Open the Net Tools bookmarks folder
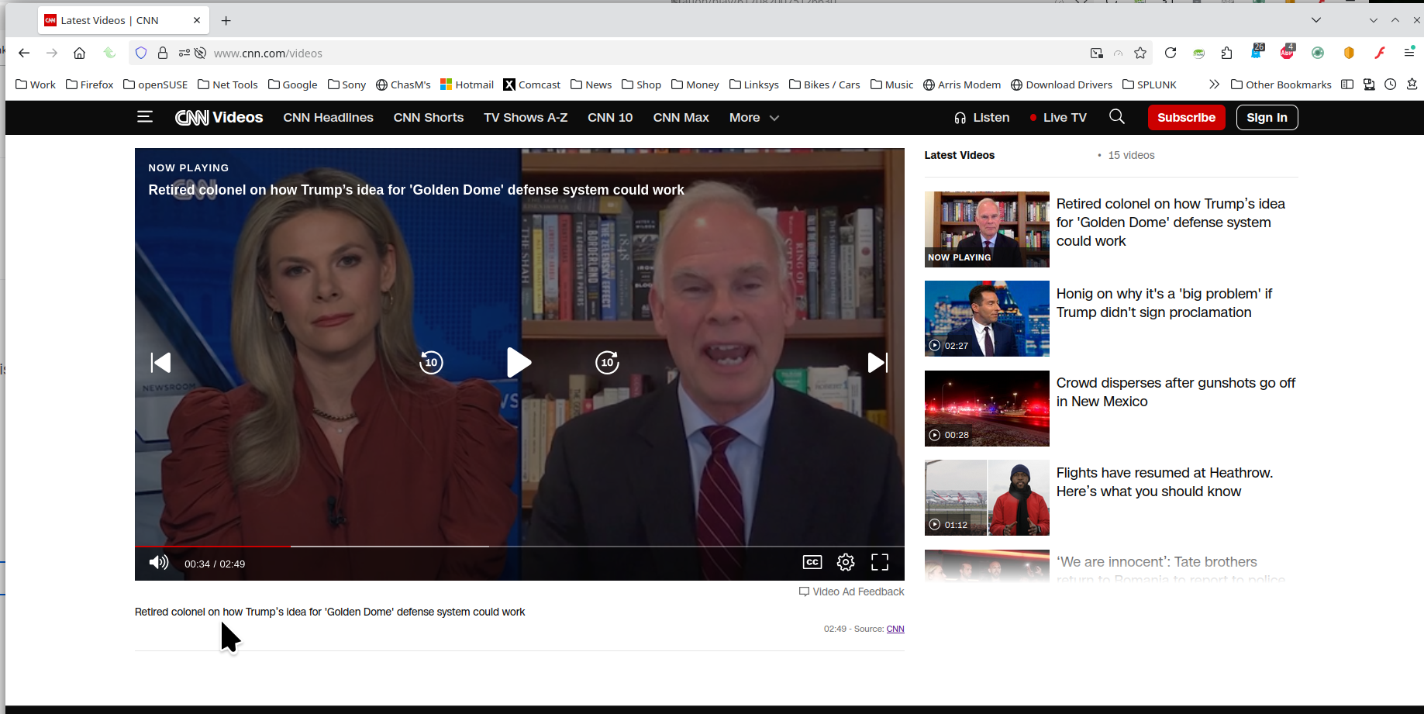 click(228, 85)
